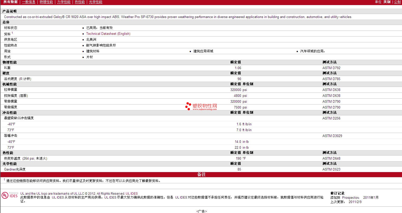Go to the 力学性能 tab

[x=64, y=2]
